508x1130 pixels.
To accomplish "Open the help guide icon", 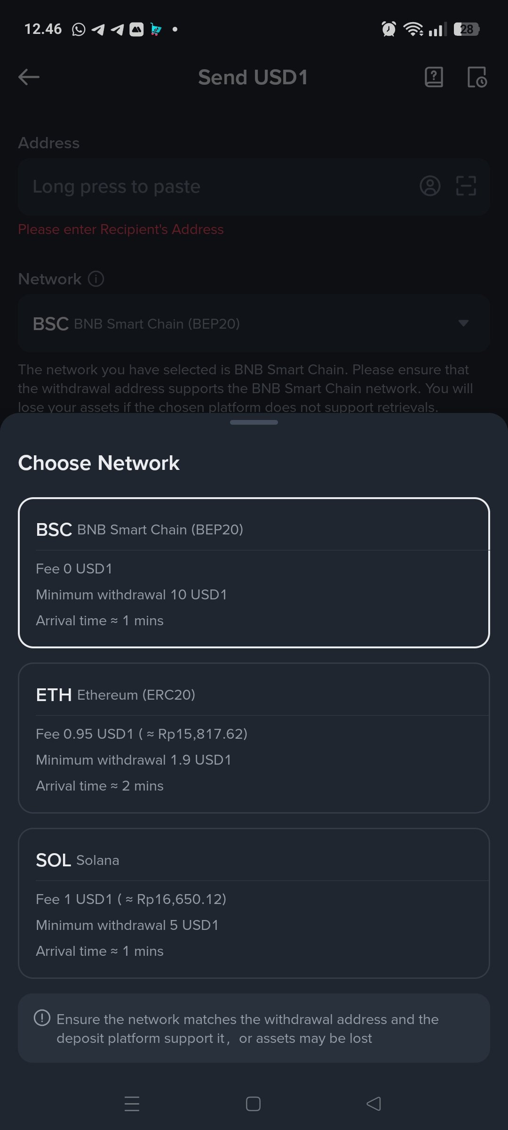I will (x=434, y=77).
